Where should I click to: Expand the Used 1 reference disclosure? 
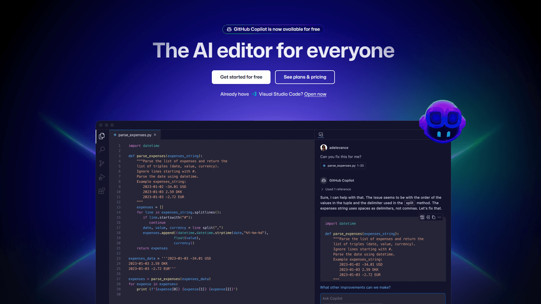click(336, 189)
